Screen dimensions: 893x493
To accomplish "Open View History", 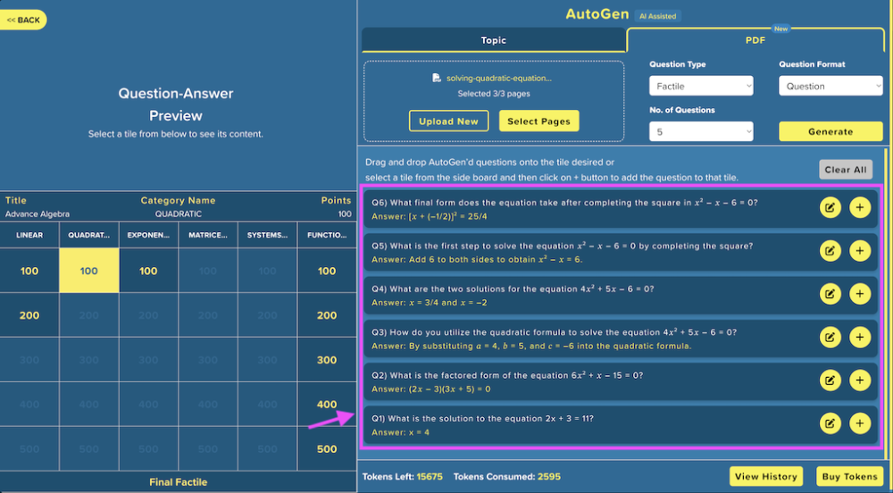I will coord(766,477).
